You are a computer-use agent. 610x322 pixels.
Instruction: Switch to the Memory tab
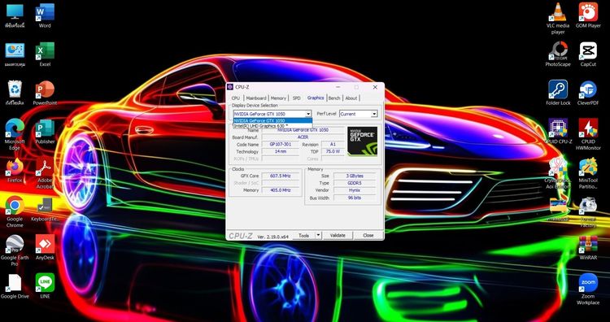tap(278, 98)
